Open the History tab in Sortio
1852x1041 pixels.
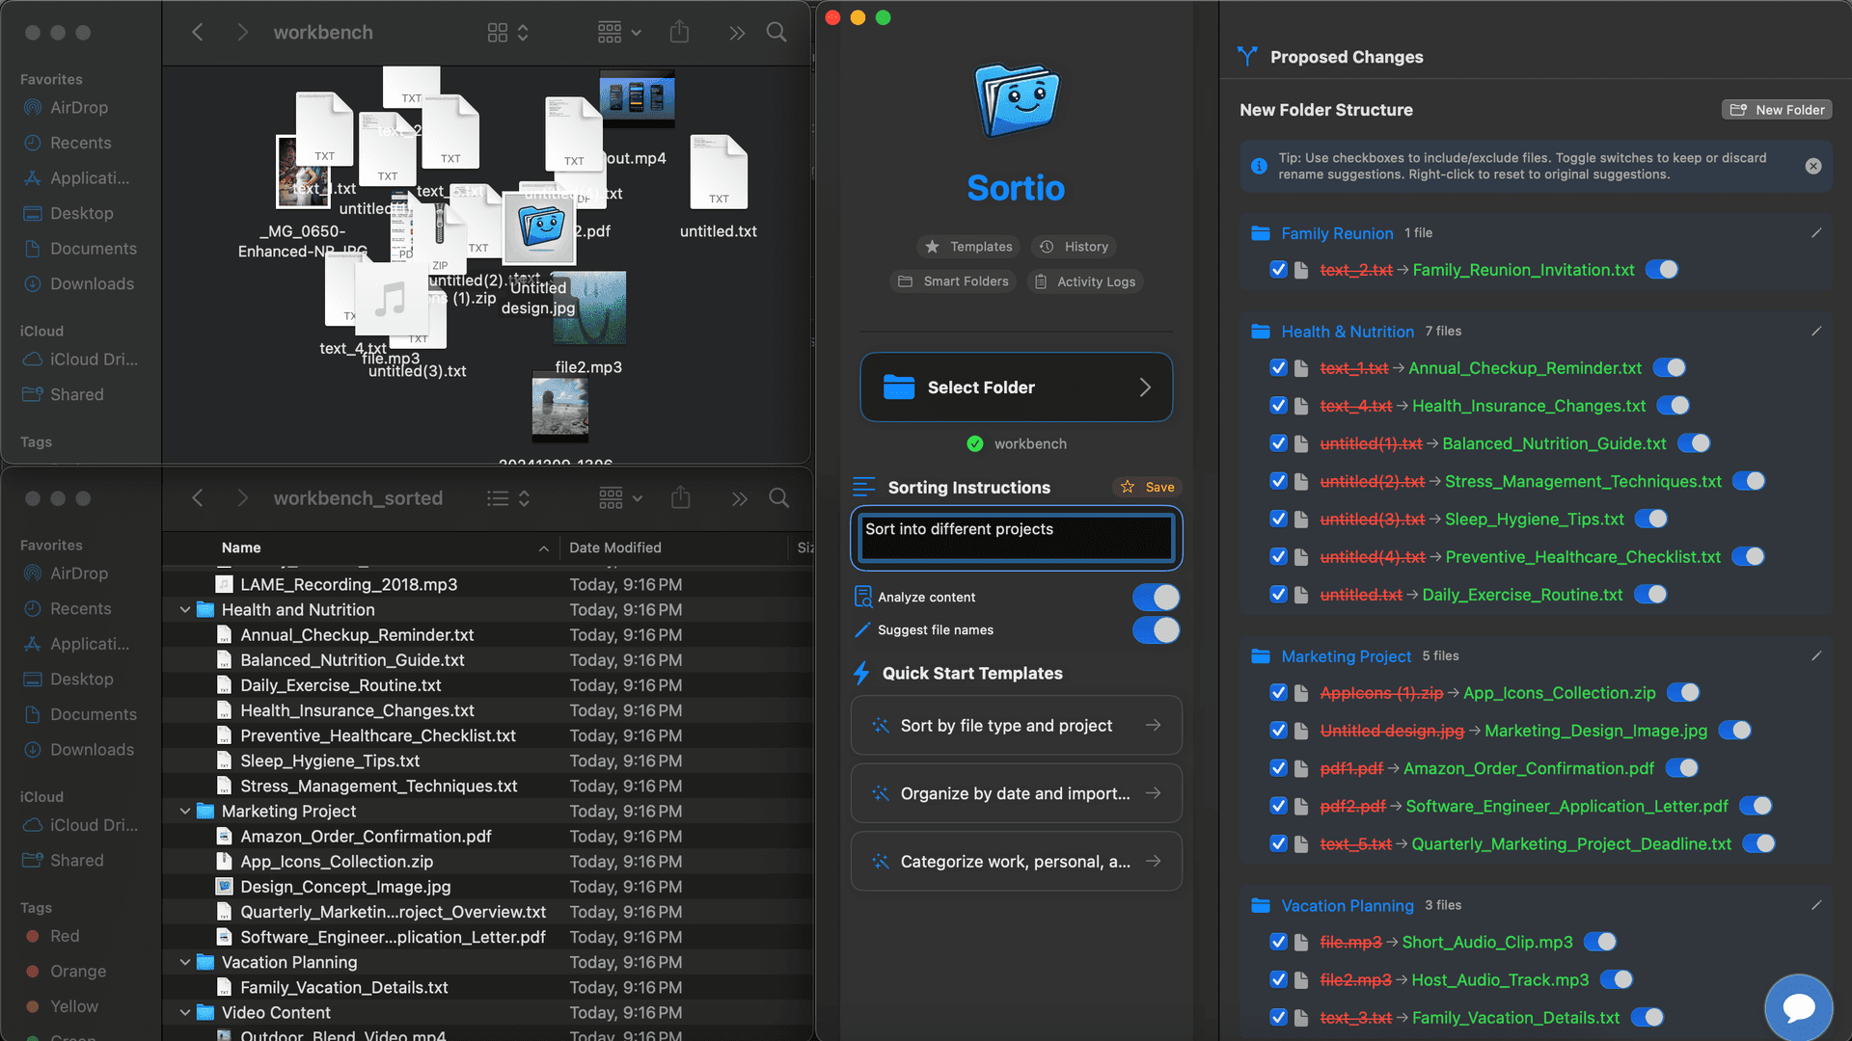pos(1074,247)
